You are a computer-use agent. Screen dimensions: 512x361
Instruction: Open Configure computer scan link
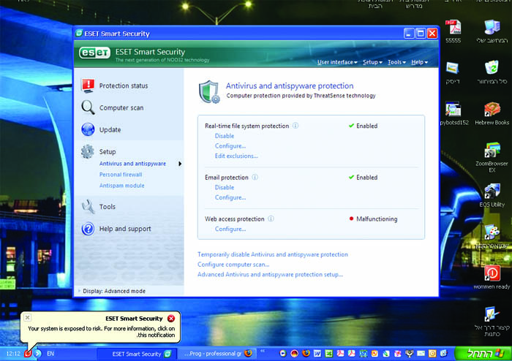click(233, 265)
